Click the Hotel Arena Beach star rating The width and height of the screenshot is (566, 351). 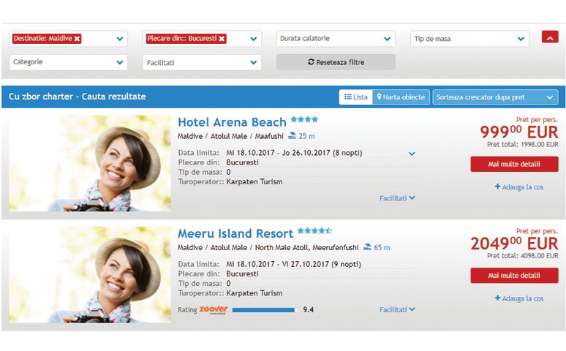click(304, 119)
